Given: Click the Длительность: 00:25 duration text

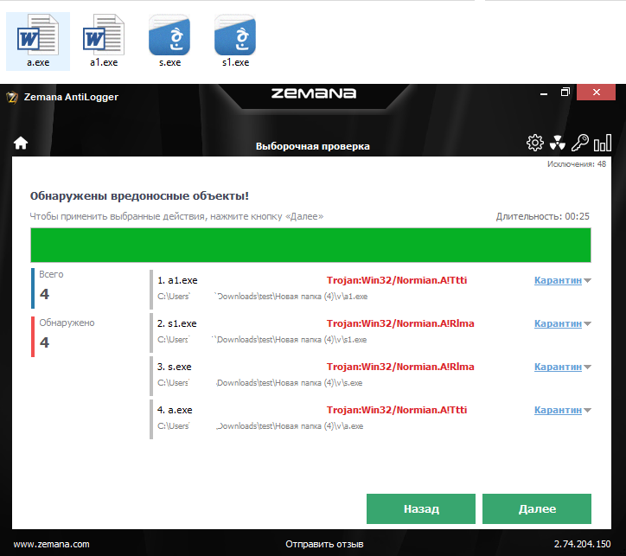Looking at the screenshot, I should [542, 216].
